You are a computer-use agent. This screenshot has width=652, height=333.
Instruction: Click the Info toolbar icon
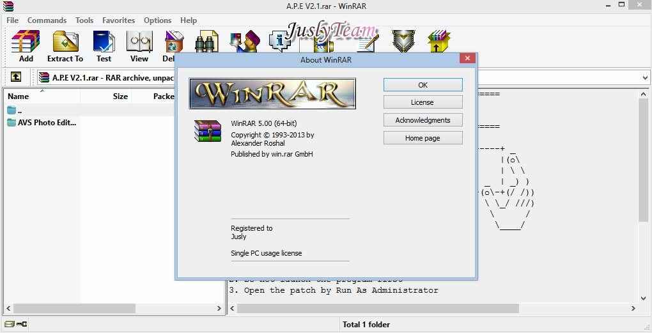click(x=279, y=41)
